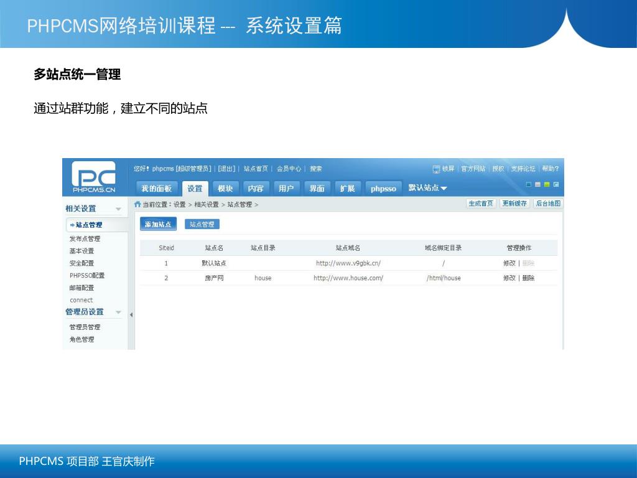Image resolution: width=637 pixels, height=478 pixels.
Task: Open the 内容 tab
Action: point(256,189)
